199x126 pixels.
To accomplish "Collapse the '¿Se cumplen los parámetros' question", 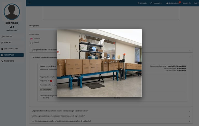I will point(190,57).
